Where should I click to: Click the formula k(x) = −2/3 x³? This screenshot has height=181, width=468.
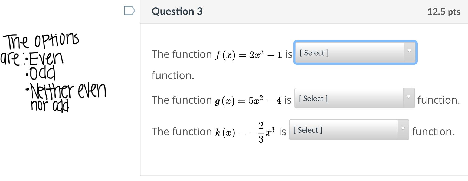point(245,132)
